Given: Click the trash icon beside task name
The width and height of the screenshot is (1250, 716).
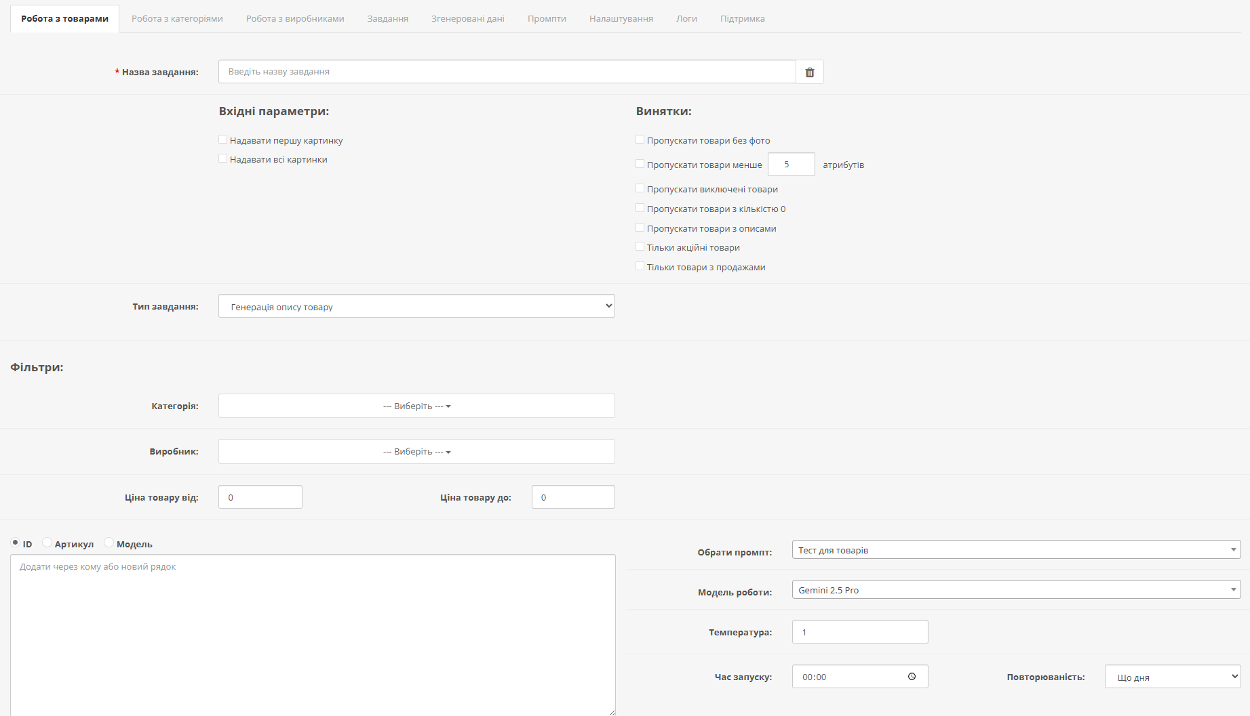Looking at the screenshot, I should coord(809,72).
